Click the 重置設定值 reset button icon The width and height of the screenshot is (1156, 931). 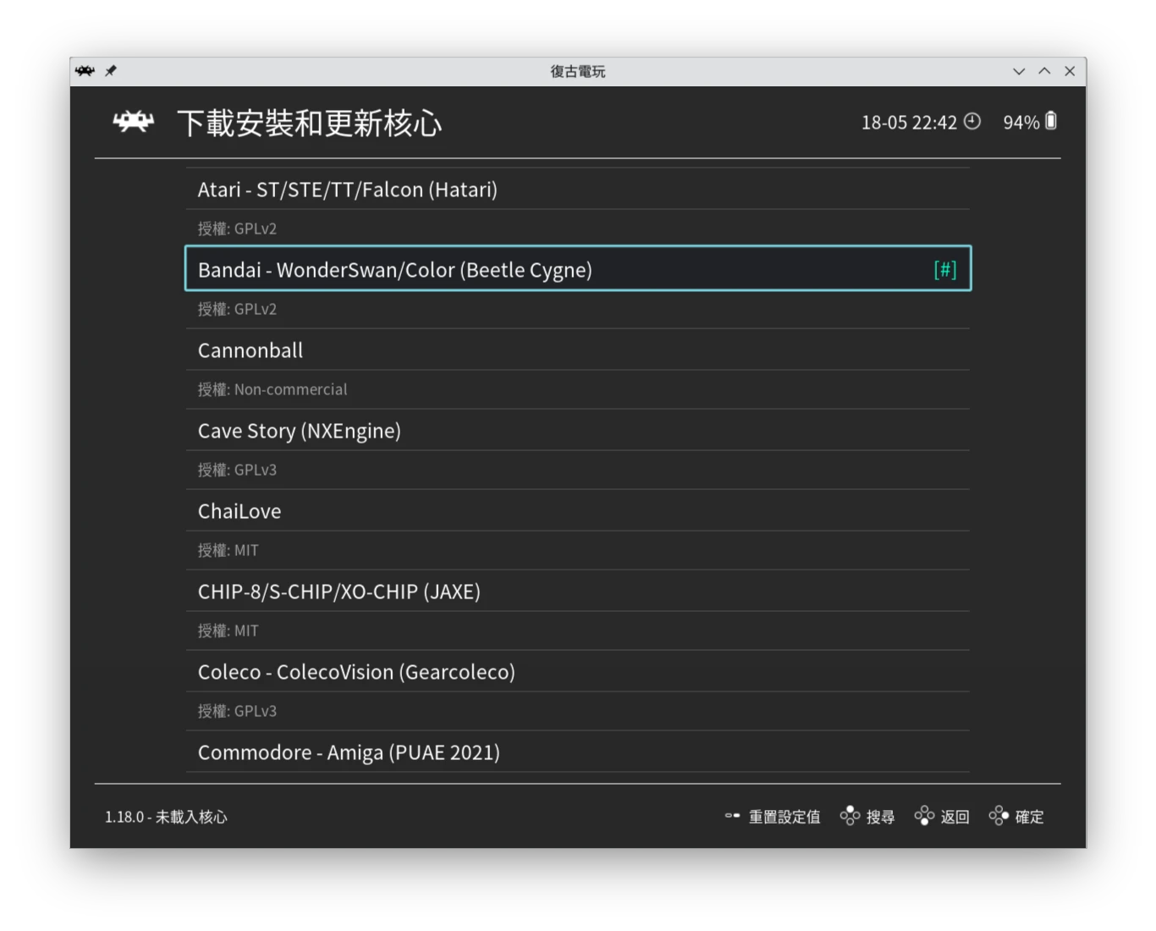pyautogui.click(x=732, y=816)
